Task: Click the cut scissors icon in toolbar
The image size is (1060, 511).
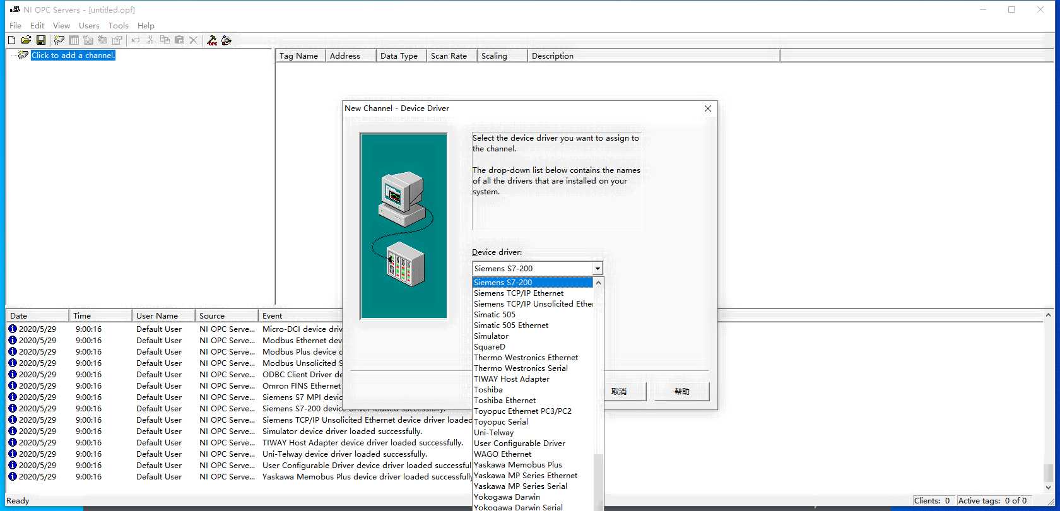Action: [x=150, y=40]
